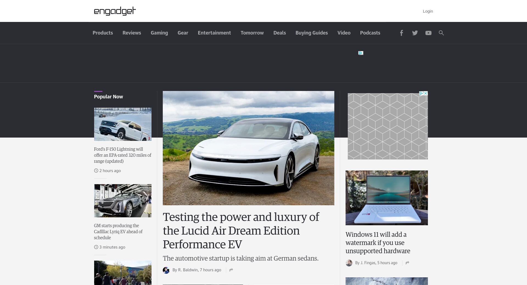Viewport: 527px width, 285px height.
Task: Close the sidebar advertisement
Action: pos(425,93)
